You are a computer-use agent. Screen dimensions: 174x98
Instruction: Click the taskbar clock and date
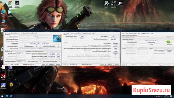[x=166, y=96]
